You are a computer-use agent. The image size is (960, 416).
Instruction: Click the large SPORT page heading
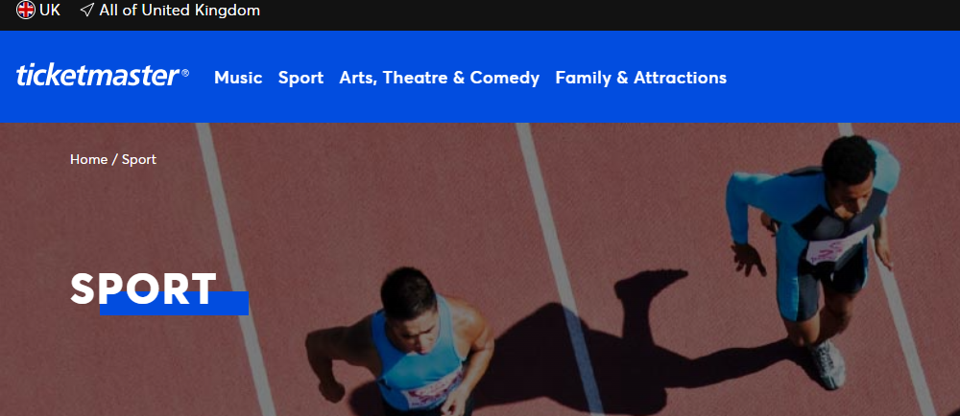143,289
